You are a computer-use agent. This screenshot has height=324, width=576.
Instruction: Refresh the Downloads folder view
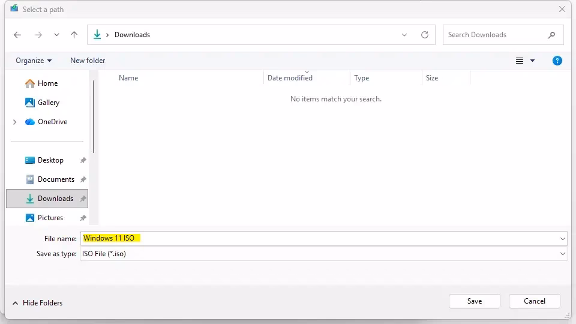click(425, 35)
